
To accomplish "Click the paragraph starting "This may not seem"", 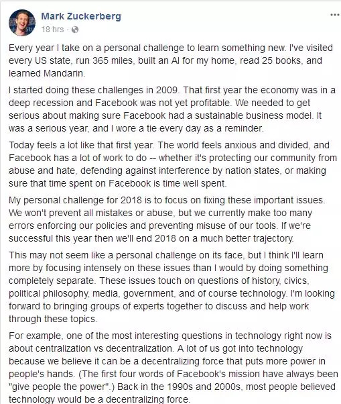I will coord(172,287).
